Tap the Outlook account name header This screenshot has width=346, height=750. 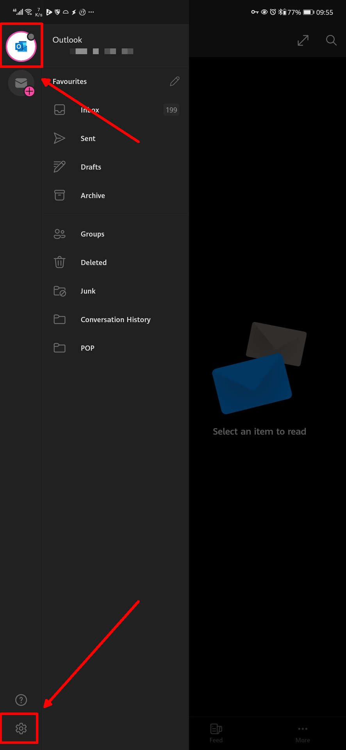click(67, 40)
